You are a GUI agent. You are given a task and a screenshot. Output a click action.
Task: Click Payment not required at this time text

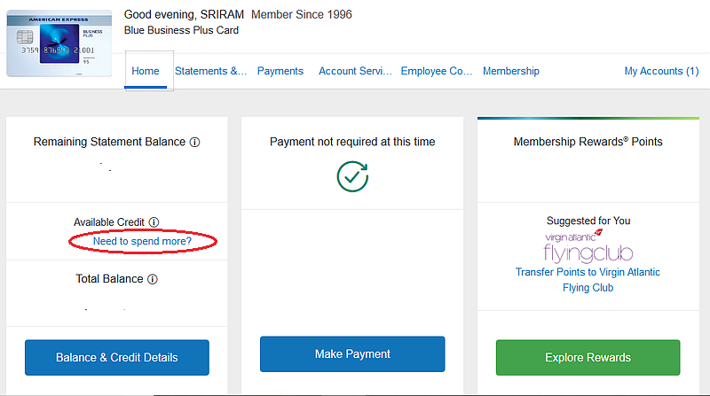point(352,142)
